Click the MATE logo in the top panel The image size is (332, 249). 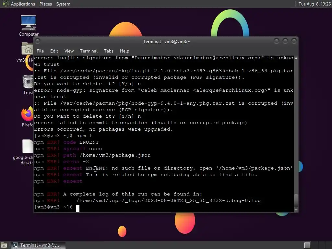(5, 4)
